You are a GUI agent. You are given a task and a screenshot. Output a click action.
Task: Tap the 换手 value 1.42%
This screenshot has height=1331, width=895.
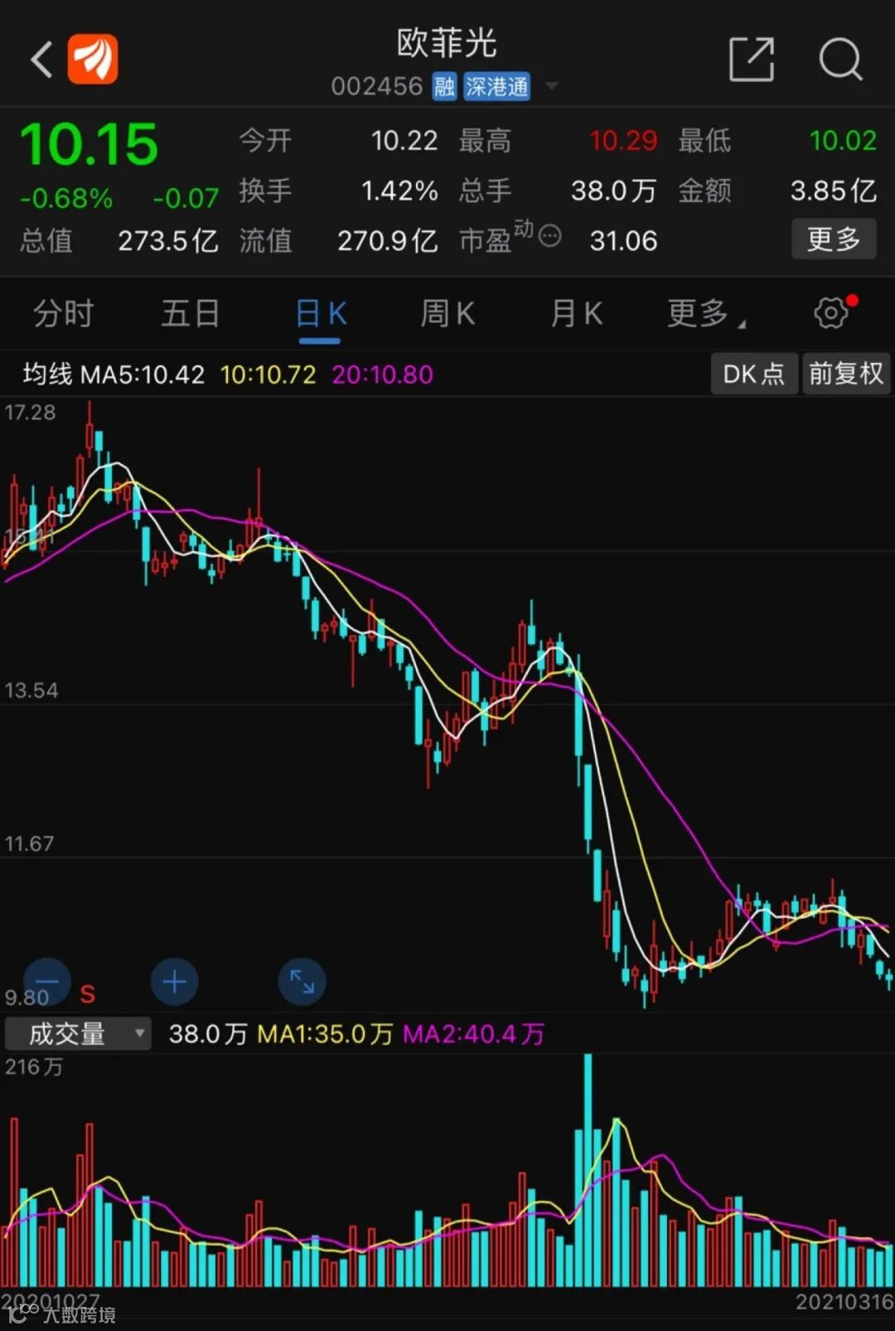point(399,191)
